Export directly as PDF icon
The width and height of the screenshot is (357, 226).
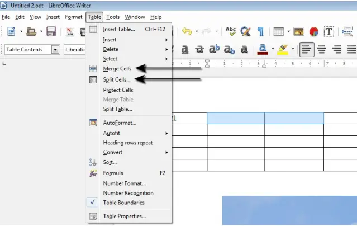tap(70, 31)
